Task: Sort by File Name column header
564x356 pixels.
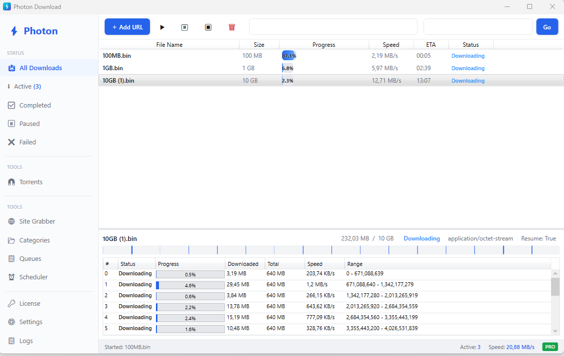Action: [x=169, y=45]
